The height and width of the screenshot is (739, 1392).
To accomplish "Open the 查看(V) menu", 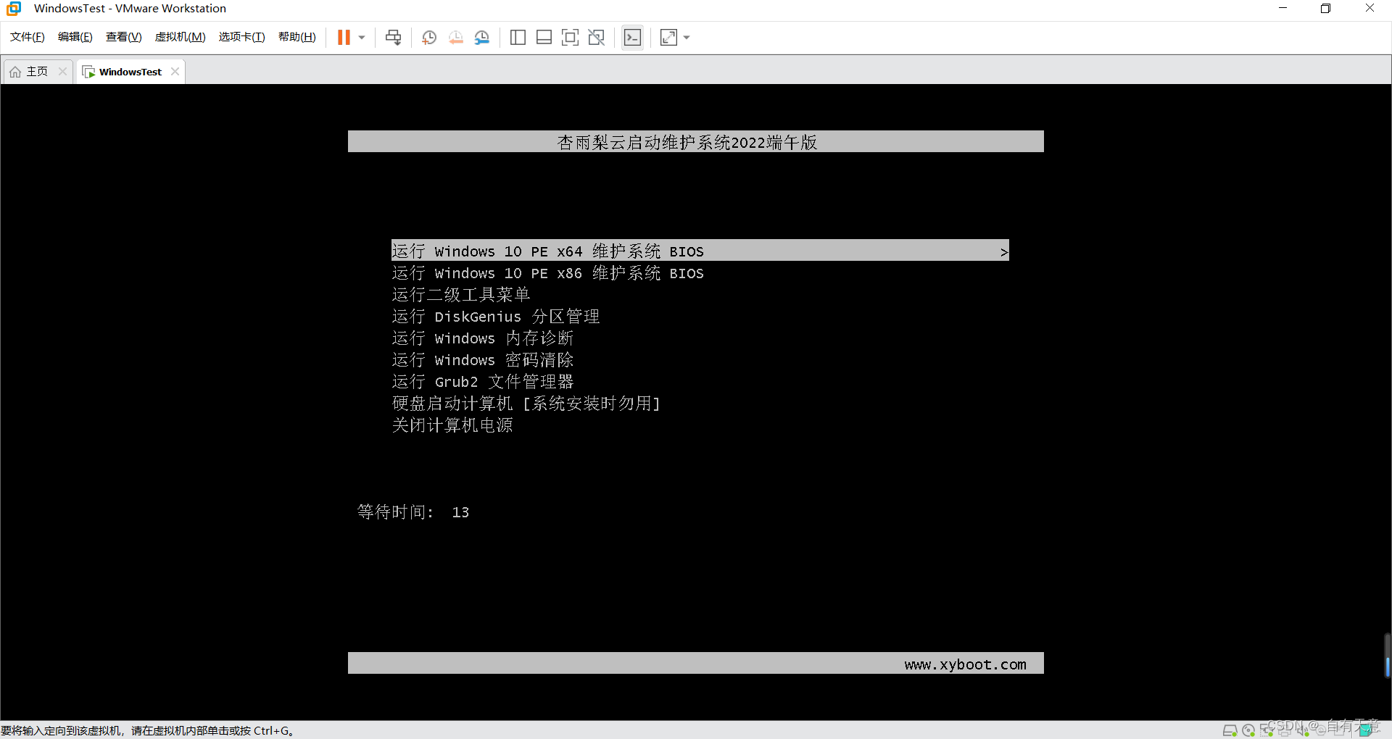I will (x=124, y=37).
